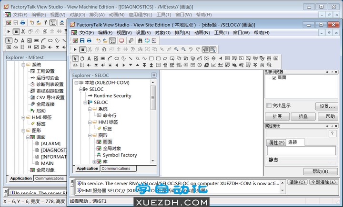Collapse 图形 folder in MEtest explorer

point(23,131)
